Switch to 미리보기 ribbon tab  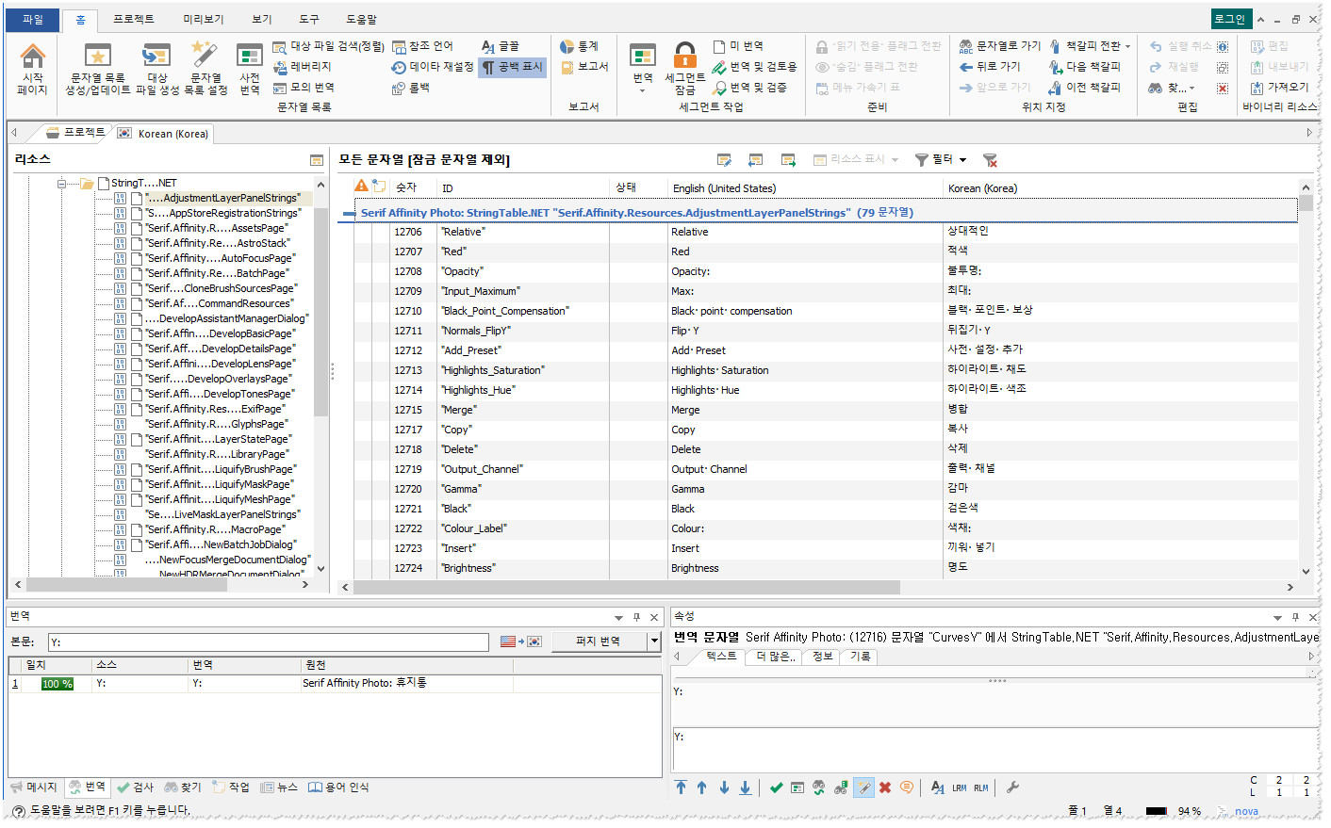pos(204,19)
